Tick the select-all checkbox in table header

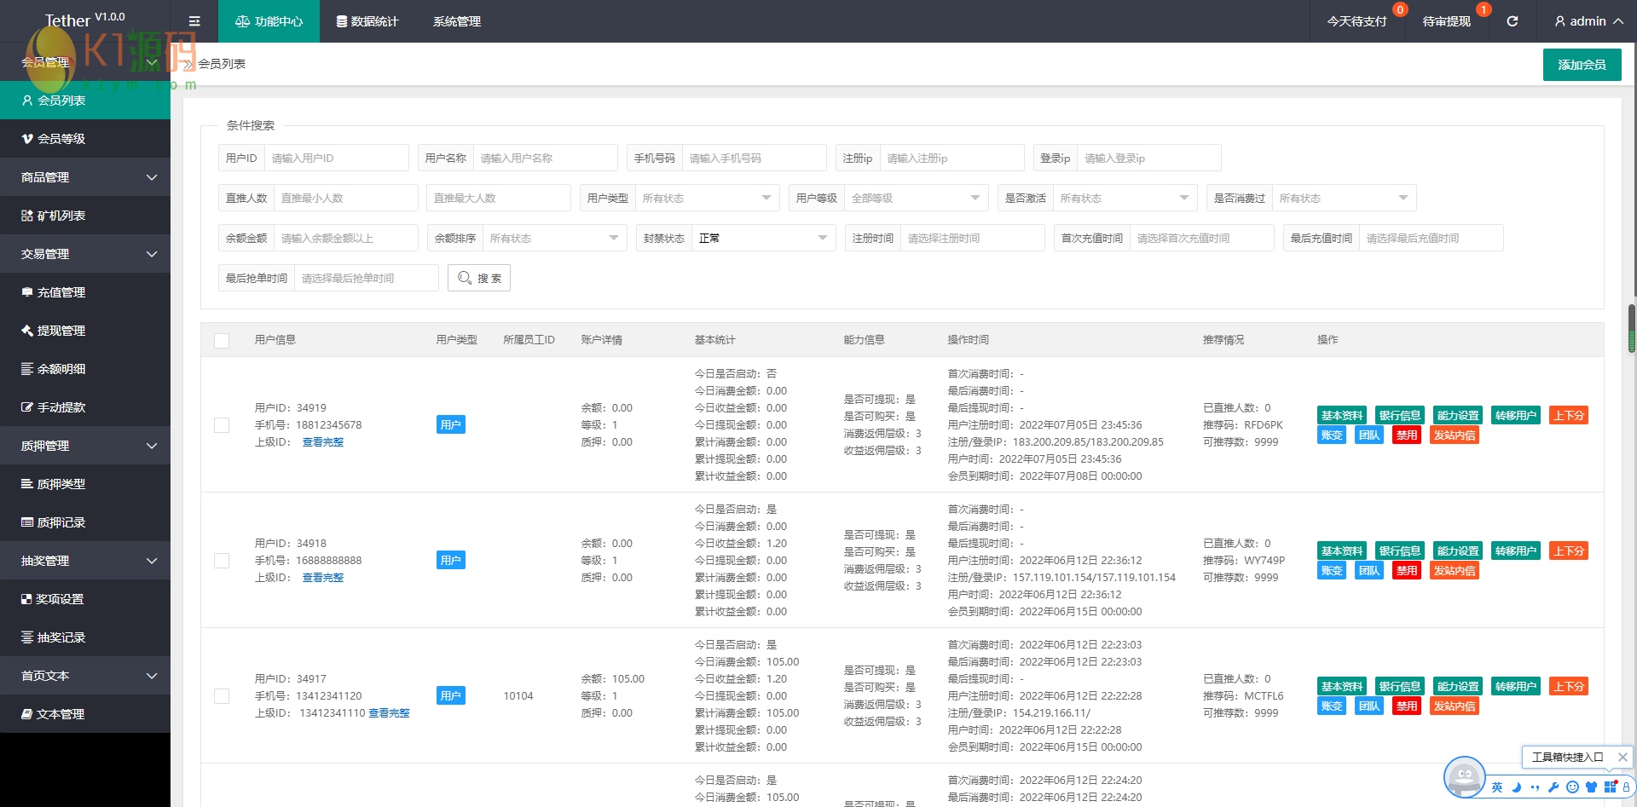[x=222, y=340]
